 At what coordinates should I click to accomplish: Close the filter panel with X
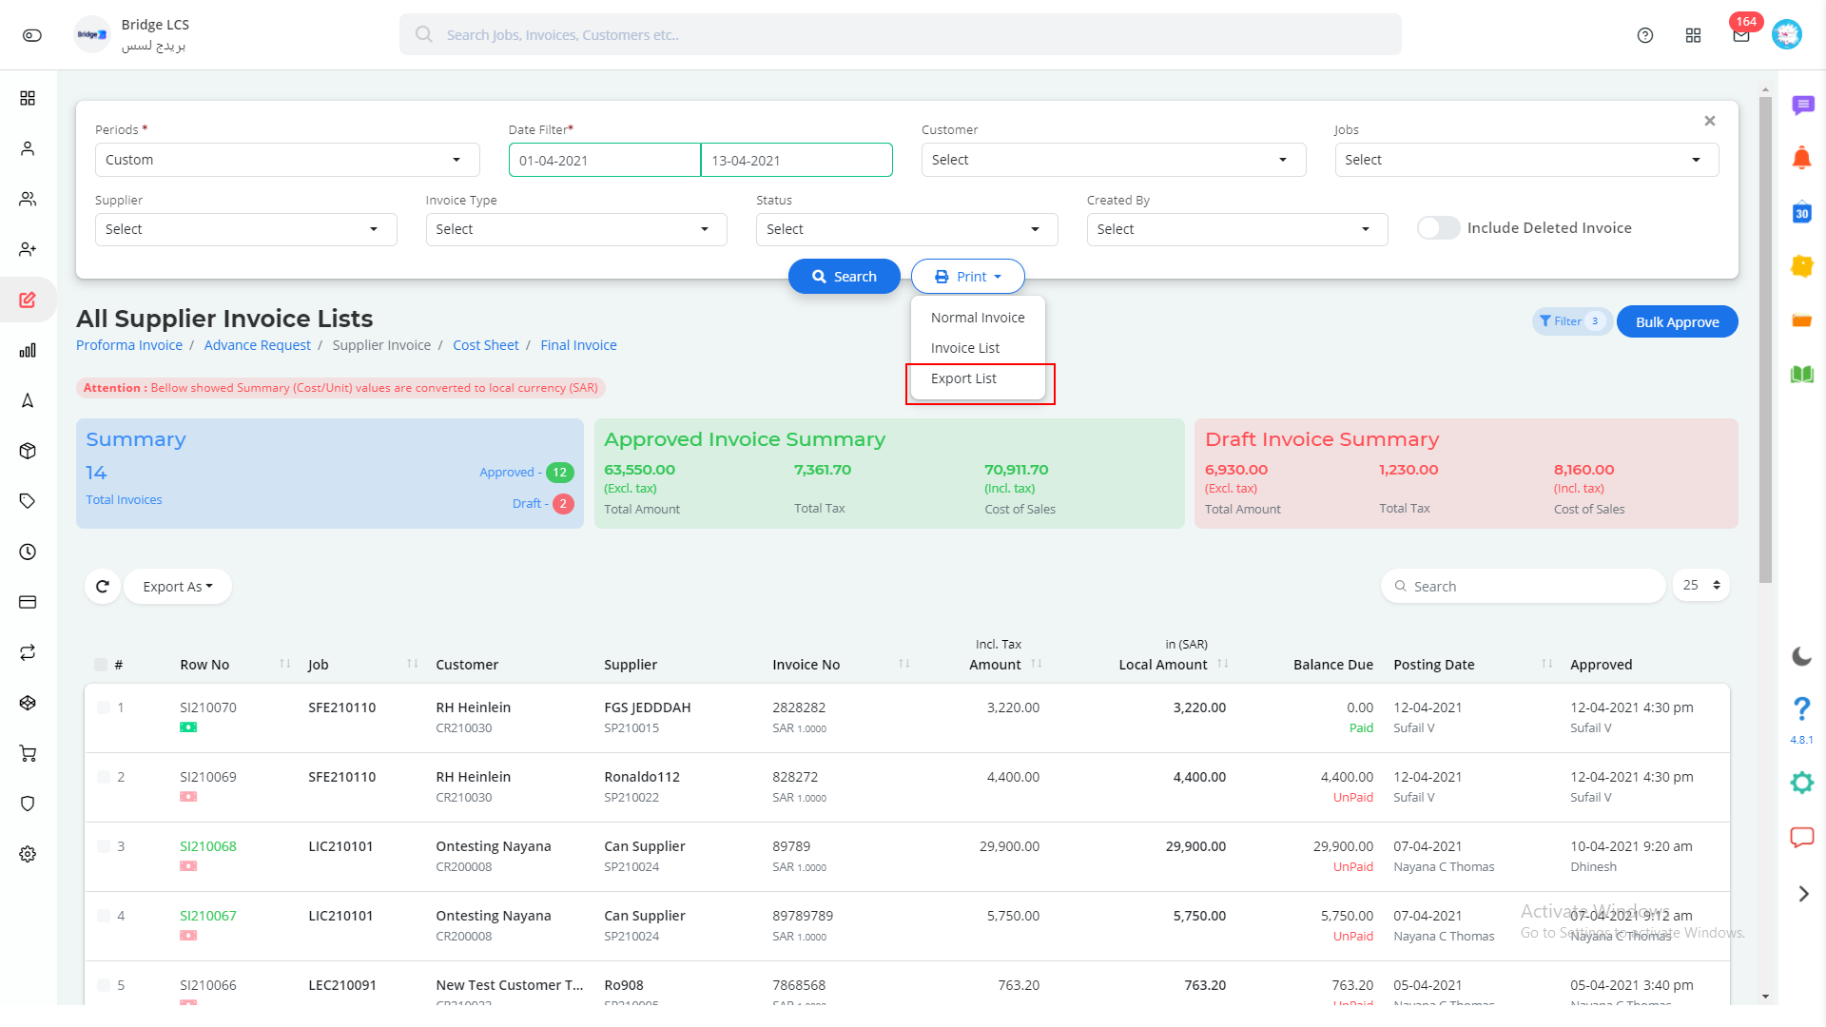pos(1710,121)
